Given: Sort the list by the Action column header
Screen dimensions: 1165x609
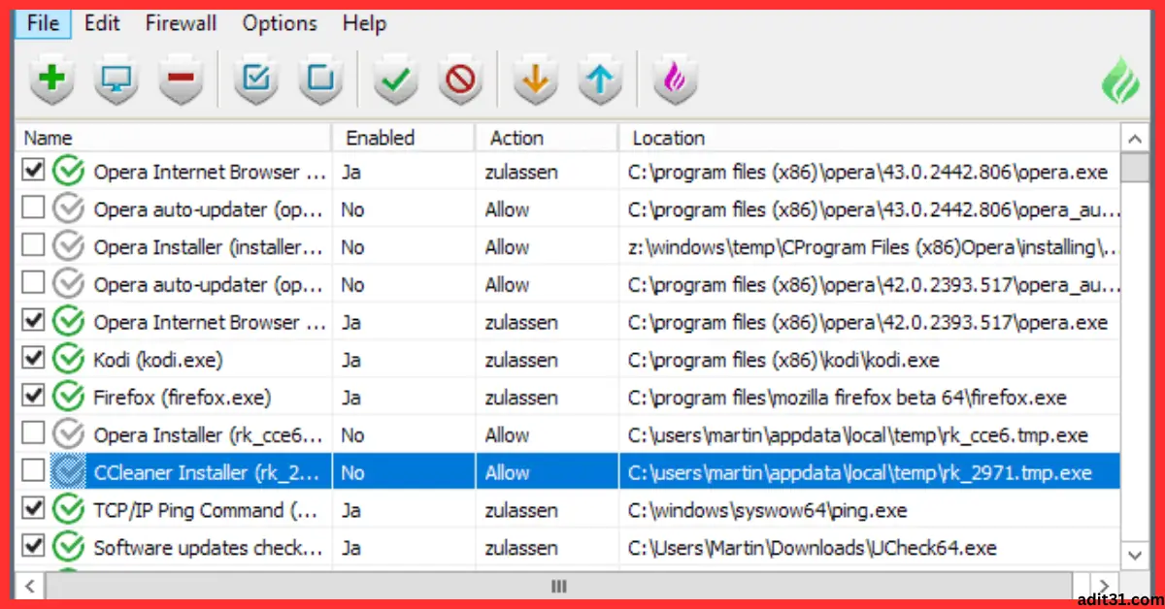Looking at the screenshot, I should tap(548, 138).
